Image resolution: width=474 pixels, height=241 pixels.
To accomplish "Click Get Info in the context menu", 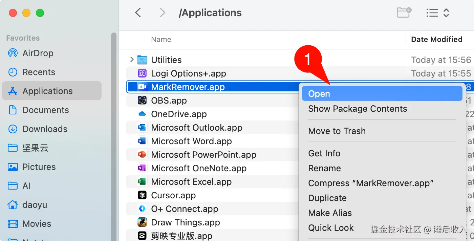I will coord(324,153).
